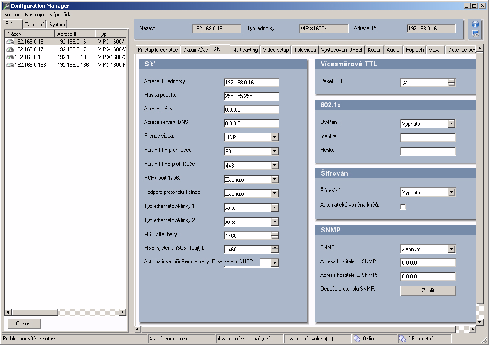Open the Přenos videa UDP dropdown
Viewport: 489px width, 345px height.
coord(274,137)
